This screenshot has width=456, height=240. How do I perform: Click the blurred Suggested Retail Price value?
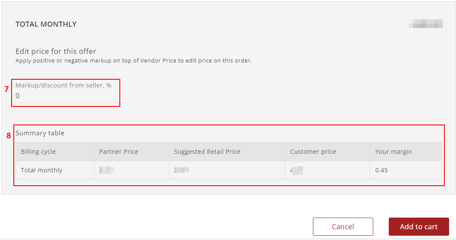[181, 170]
